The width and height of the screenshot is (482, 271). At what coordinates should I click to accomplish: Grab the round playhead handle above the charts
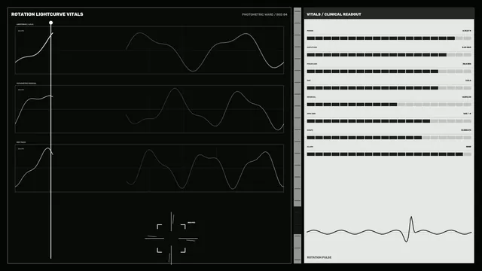tap(51, 23)
